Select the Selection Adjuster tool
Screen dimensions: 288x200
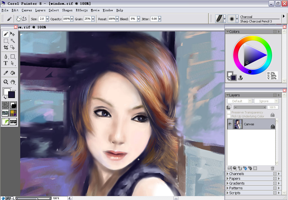click(12, 47)
